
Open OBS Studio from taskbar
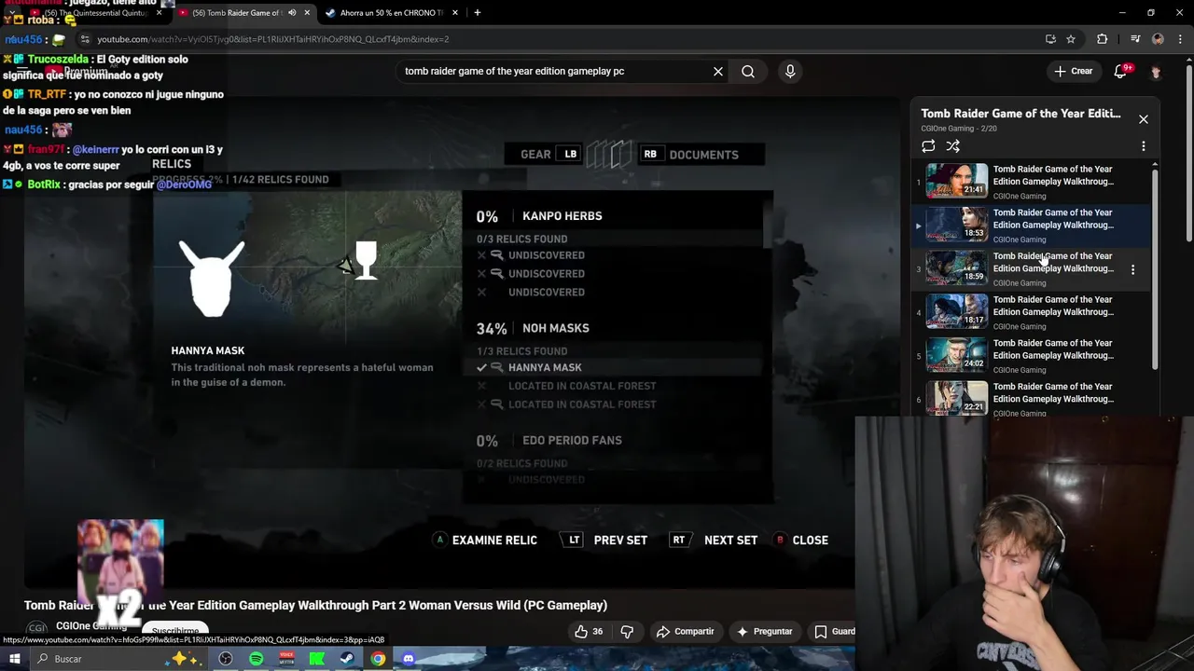(225, 659)
